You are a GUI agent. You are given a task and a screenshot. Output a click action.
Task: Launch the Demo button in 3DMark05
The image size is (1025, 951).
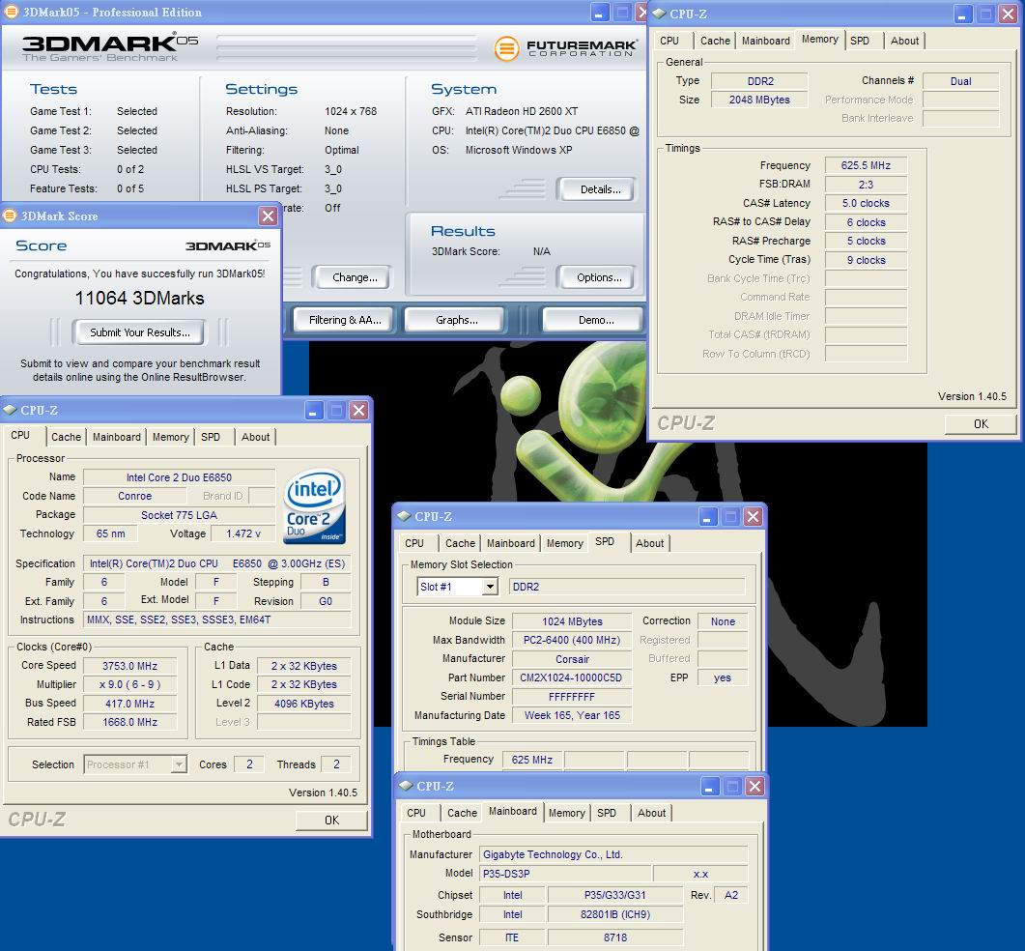(x=595, y=320)
